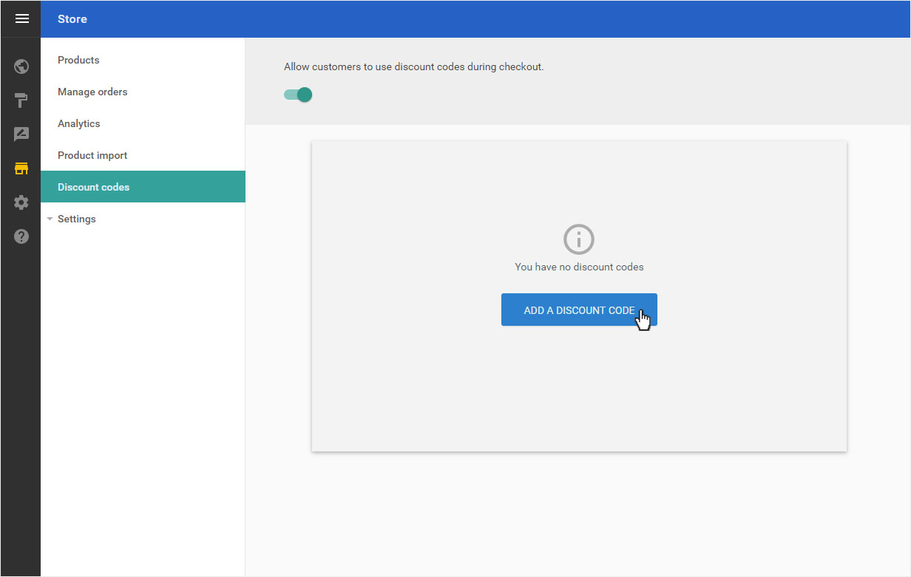Click the question mark help icon
The height and width of the screenshot is (577, 911).
[21, 236]
